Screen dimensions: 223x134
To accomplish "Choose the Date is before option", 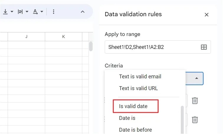I will pos(135,130).
